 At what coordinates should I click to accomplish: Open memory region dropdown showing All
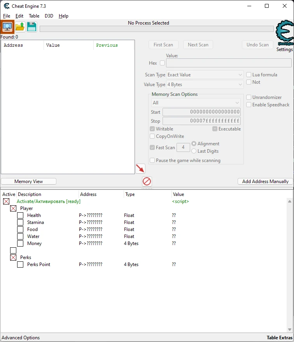(x=196, y=102)
